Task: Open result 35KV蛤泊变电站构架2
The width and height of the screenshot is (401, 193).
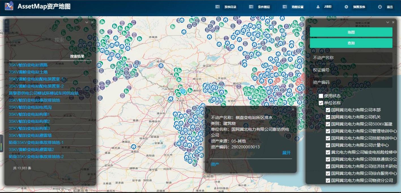Action: click(29, 121)
